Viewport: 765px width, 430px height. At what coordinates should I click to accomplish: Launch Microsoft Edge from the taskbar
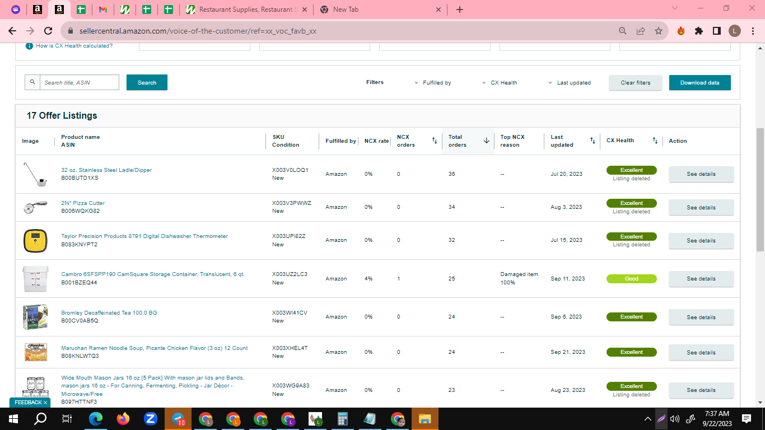click(96, 418)
